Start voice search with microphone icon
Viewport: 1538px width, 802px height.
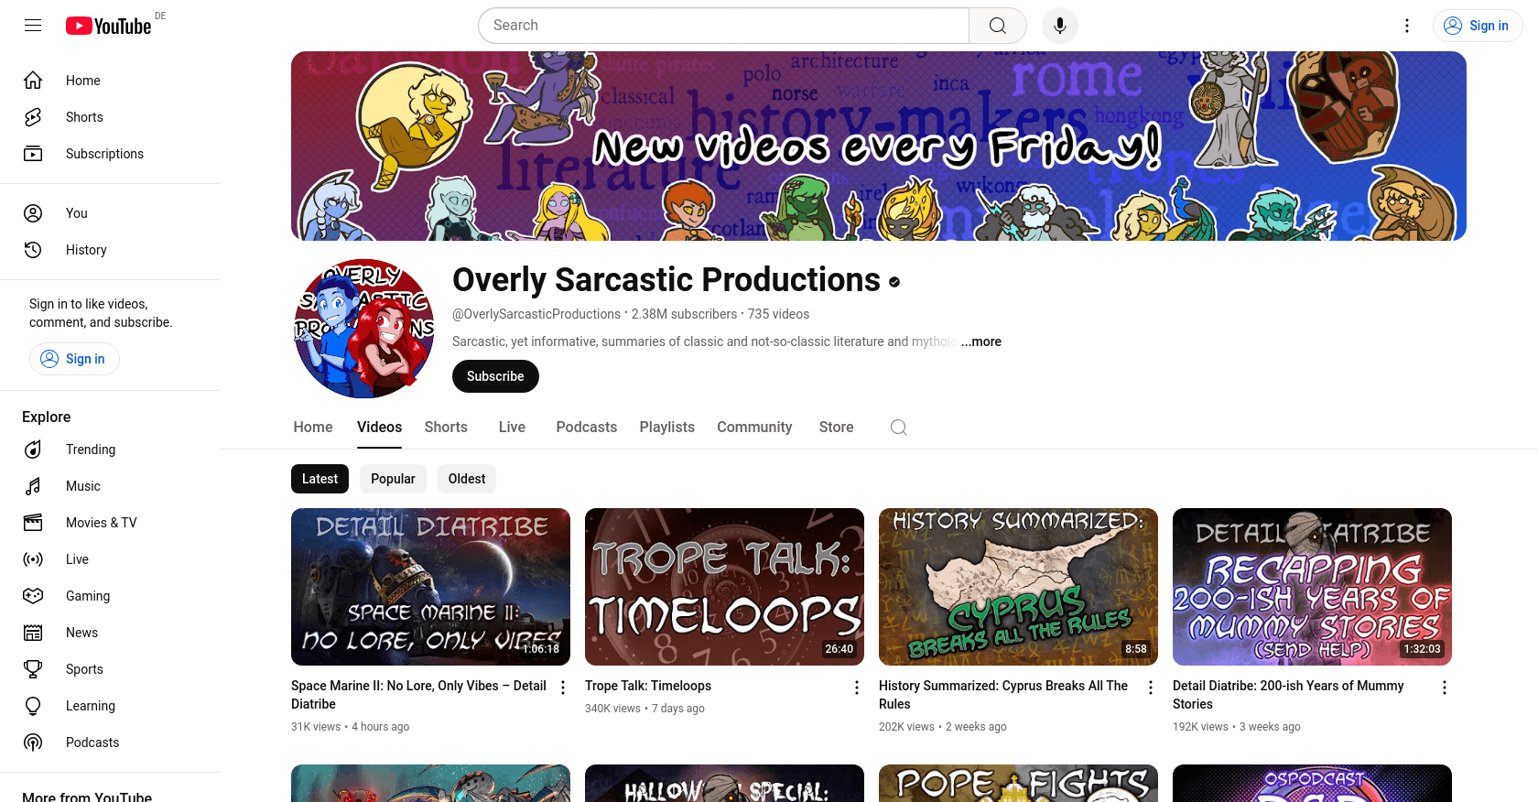click(1060, 26)
